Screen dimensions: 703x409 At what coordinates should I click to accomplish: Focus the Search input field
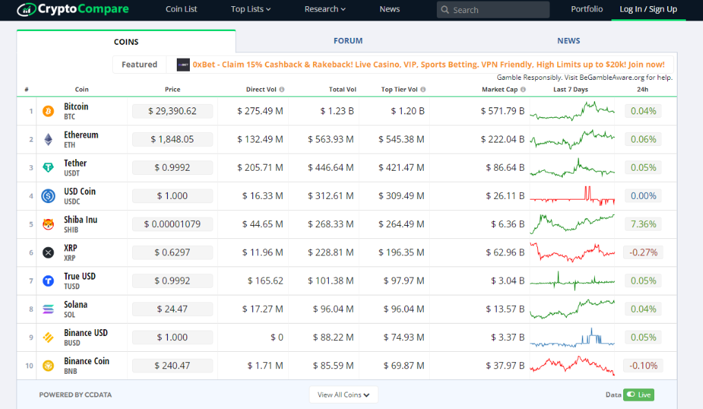click(493, 10)
